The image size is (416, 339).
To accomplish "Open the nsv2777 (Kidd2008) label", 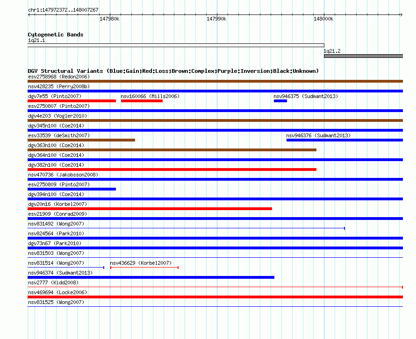I will pyautogui.click(x=53, y=282).
